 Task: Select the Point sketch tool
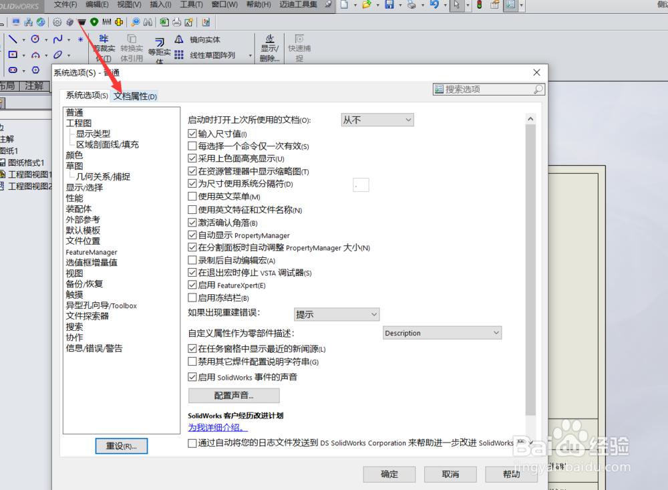point(81,39)
